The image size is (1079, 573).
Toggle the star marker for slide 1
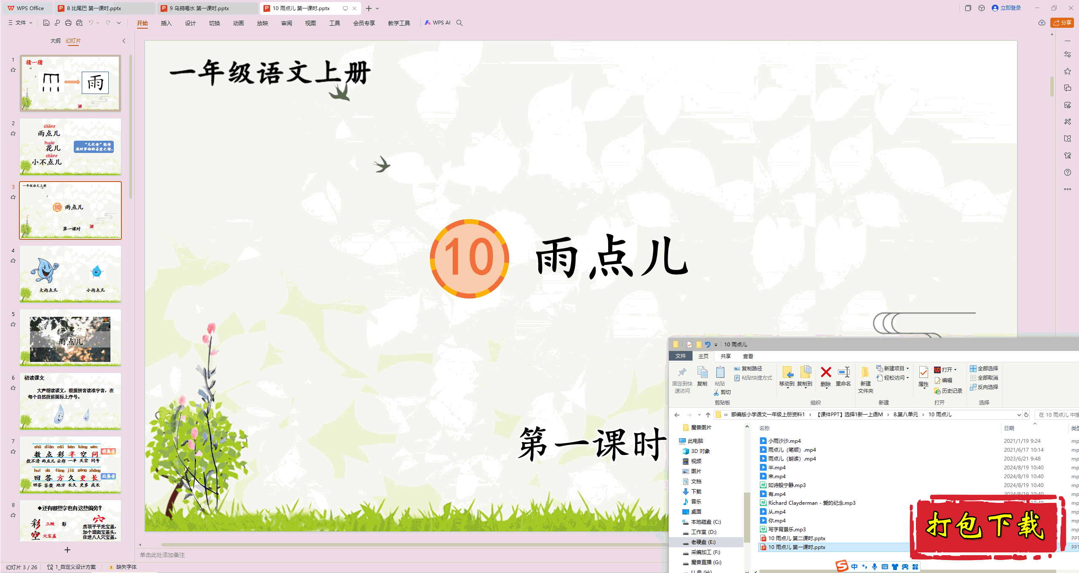[13, 70]
